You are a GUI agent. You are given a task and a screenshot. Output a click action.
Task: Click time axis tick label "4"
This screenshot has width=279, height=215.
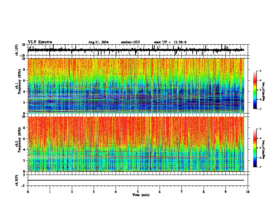[x=116, y=192]
